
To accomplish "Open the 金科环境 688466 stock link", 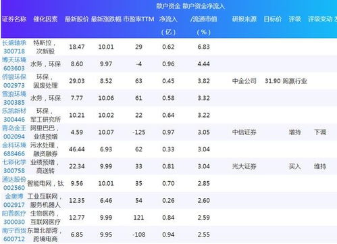I will pos(14,149).
